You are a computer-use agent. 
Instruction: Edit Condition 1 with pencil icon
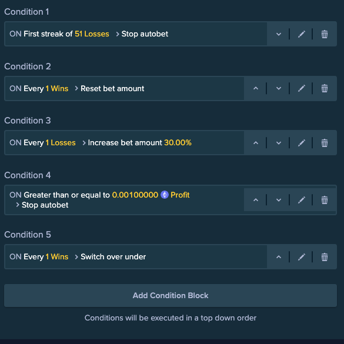tap(302, 34)
